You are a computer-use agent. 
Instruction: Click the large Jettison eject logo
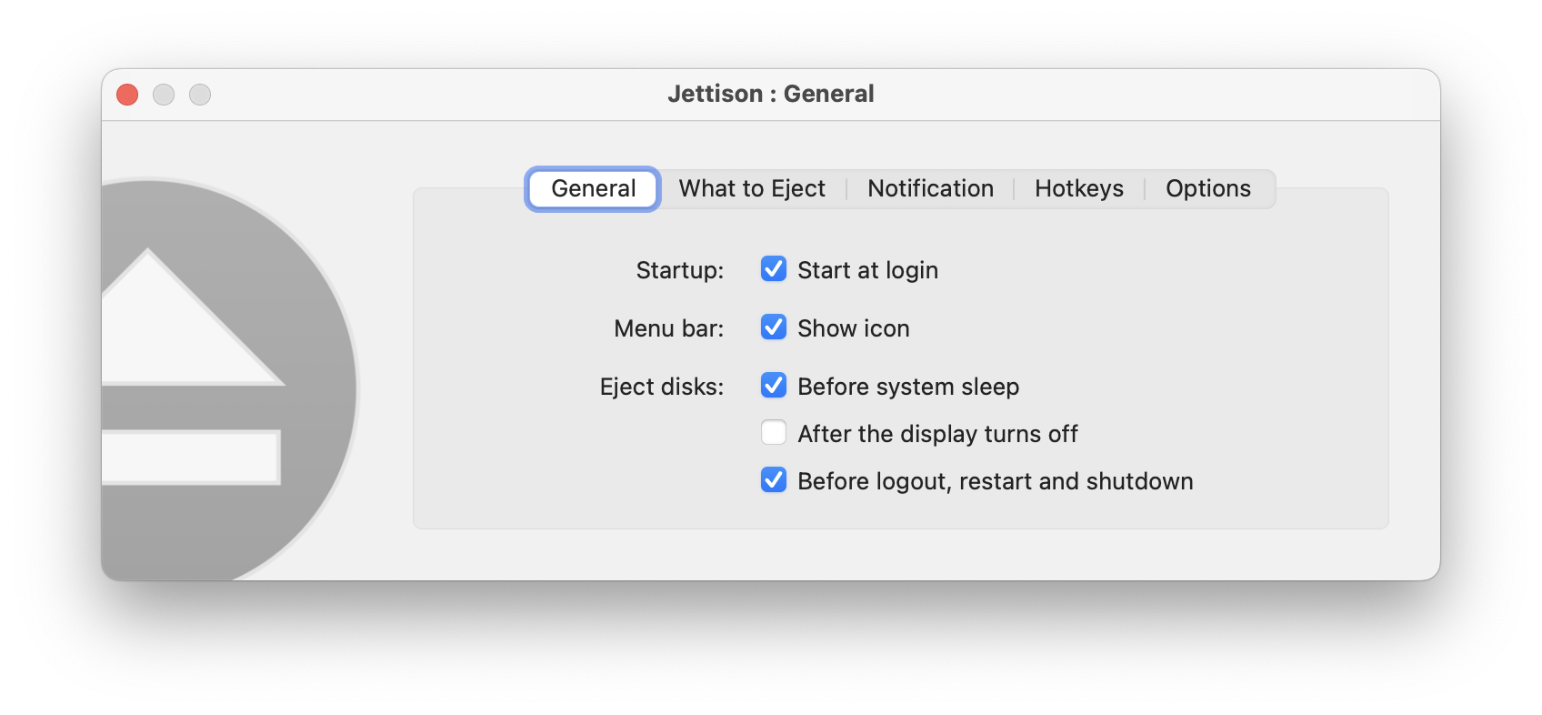pos(229,378)
